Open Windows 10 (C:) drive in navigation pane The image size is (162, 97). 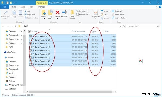point(14,85)
